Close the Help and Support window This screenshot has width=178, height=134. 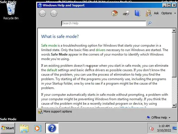tap(174, 5)
